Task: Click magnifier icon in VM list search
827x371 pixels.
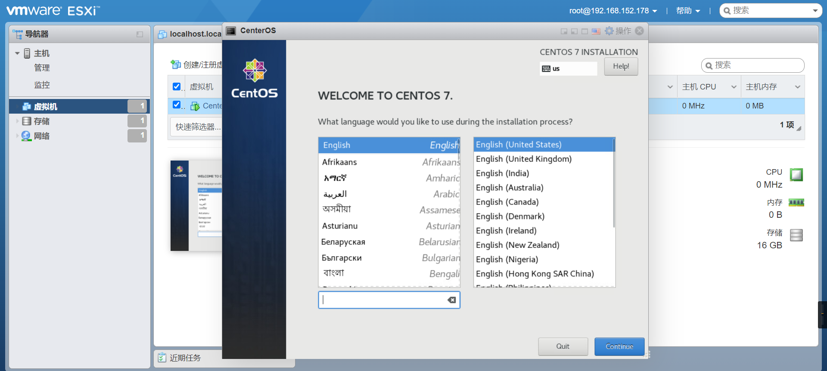Action: tap(709, 66)
